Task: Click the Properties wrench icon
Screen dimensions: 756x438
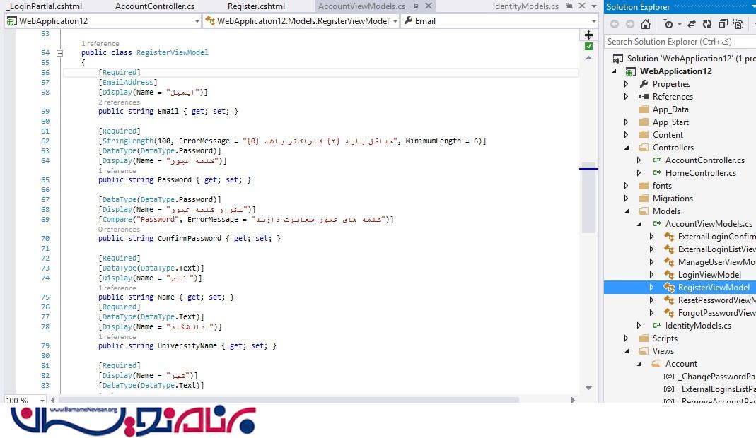Action: (644, 84)
